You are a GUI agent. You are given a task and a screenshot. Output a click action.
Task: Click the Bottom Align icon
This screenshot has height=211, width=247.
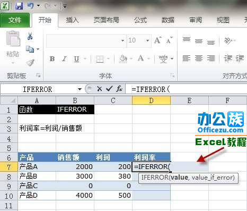211,43
